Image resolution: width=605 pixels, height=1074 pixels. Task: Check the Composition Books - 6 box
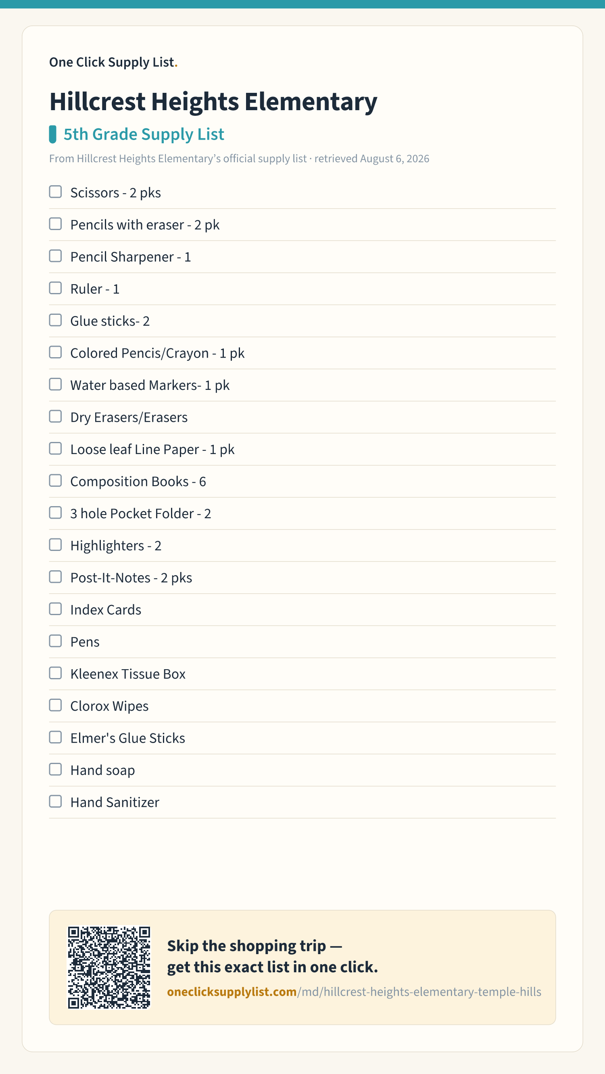(55, 481)
